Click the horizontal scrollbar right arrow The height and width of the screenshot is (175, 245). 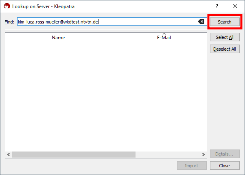click(x=204, y=155)
